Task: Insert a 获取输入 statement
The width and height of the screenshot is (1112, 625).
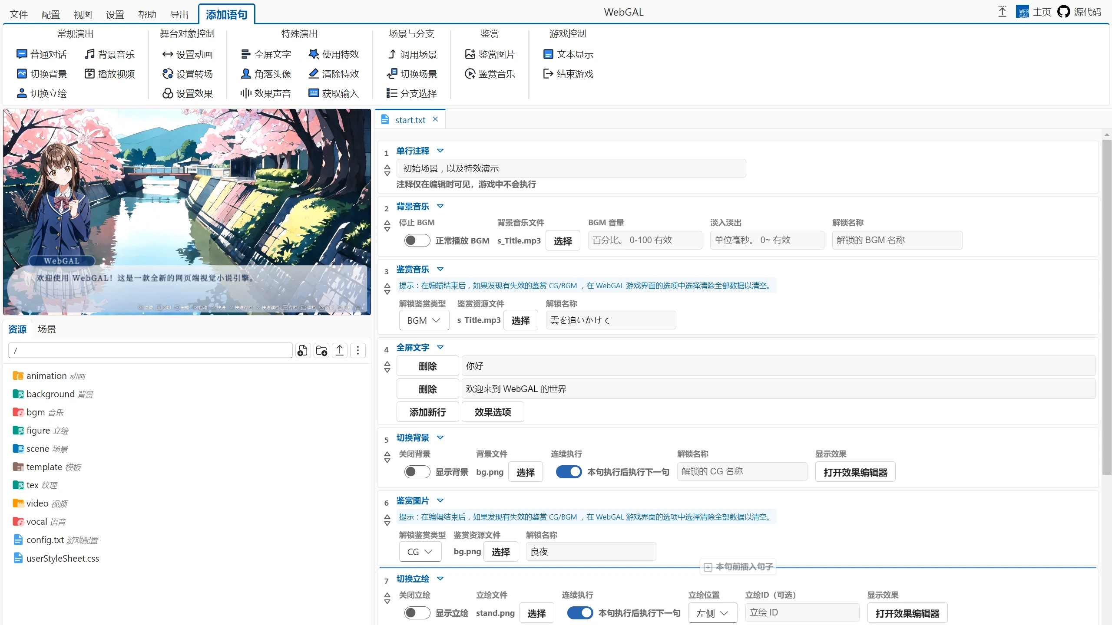Action: 334,93
